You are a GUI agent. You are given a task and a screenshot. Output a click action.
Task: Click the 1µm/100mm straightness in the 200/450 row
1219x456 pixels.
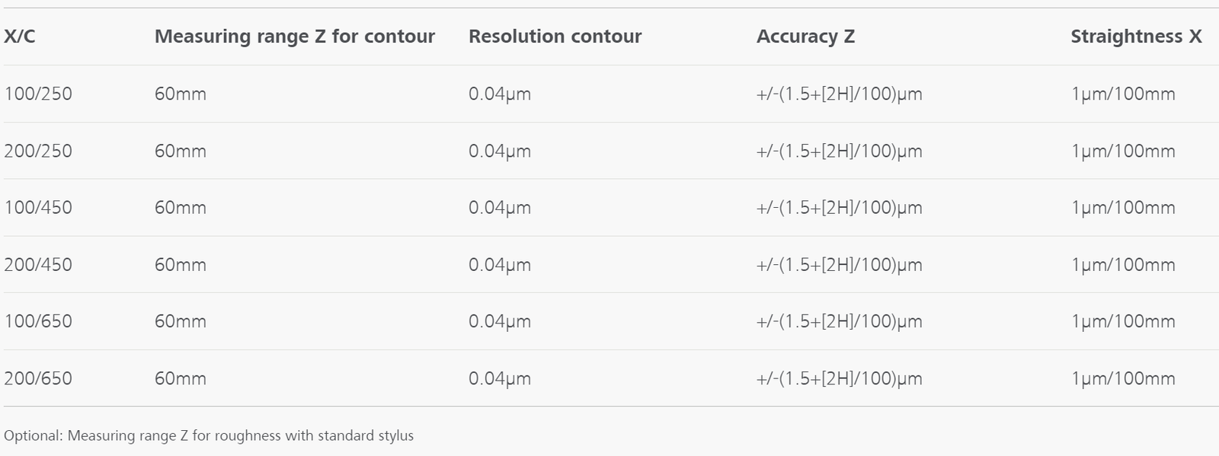pos(1123,265)
